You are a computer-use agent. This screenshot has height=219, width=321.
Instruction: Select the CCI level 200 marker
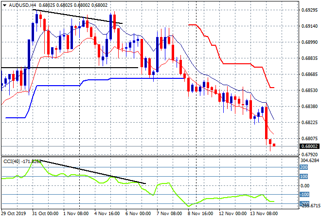click(x=304, y=167)
